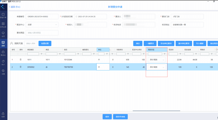
Task: Open the 设置 sidebar section
Action: pos(3,72)
